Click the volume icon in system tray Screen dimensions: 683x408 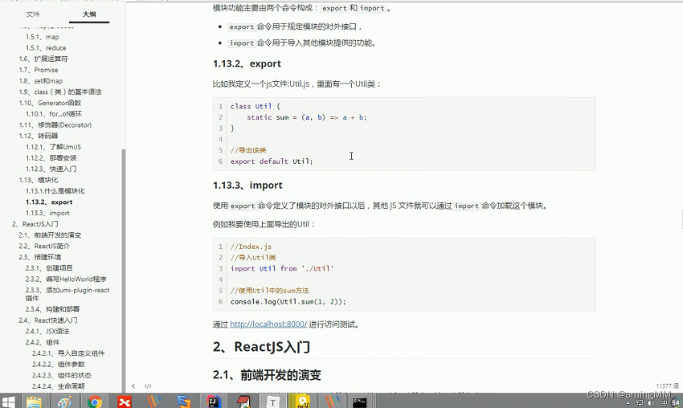coord(651,403)
